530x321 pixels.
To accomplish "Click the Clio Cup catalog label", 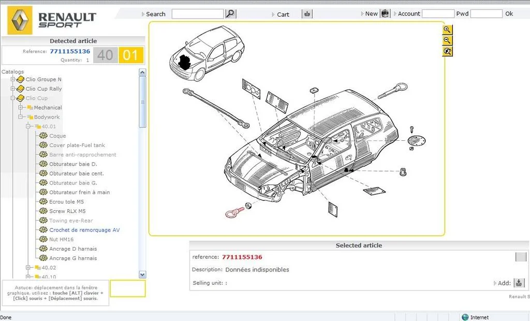I will coord(37,98).
